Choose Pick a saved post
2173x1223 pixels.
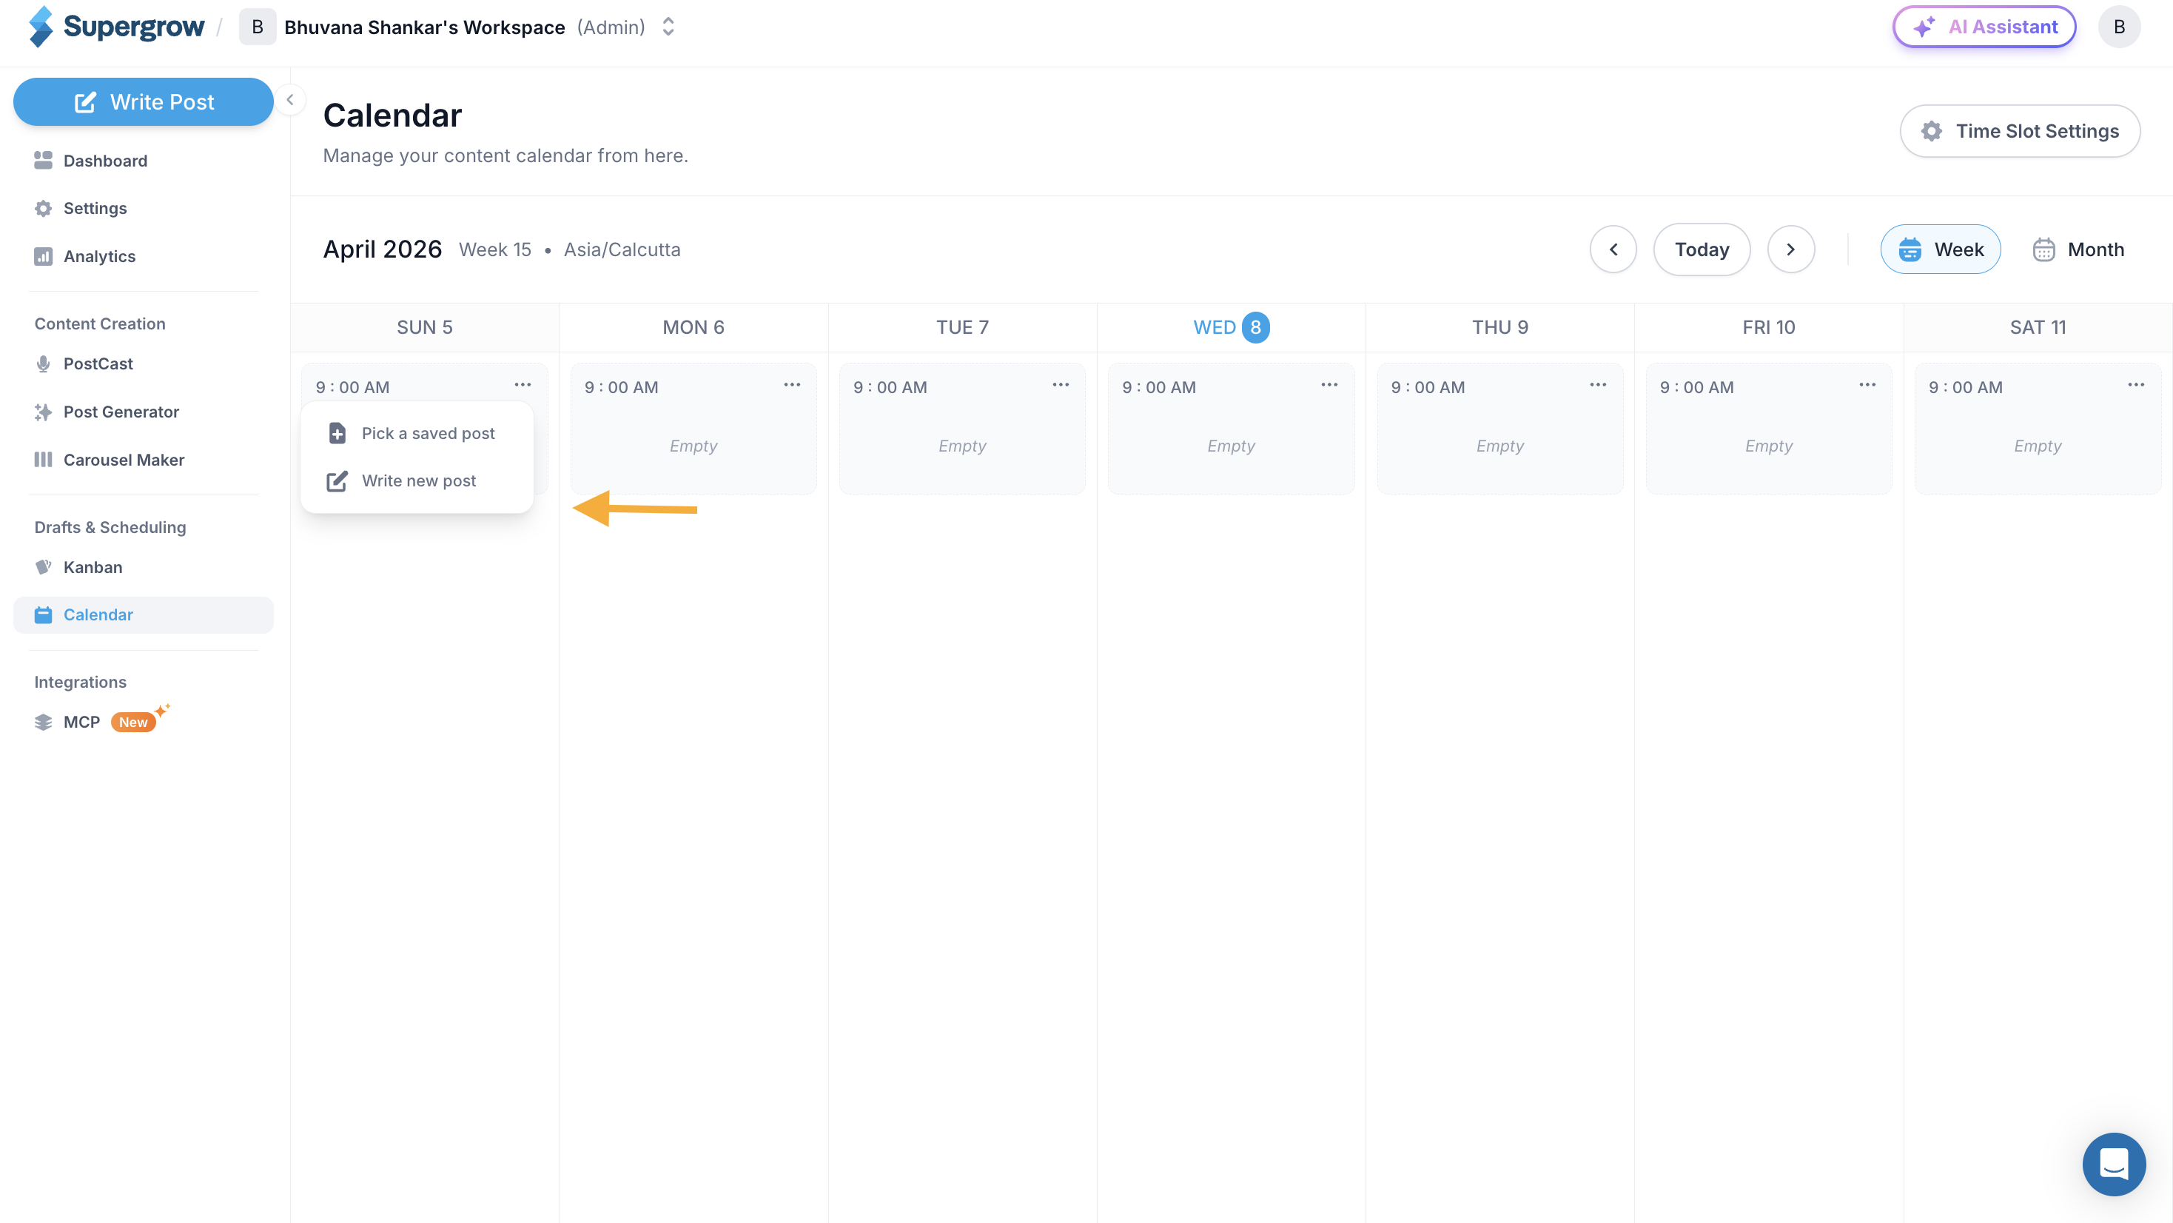(417, 433)
